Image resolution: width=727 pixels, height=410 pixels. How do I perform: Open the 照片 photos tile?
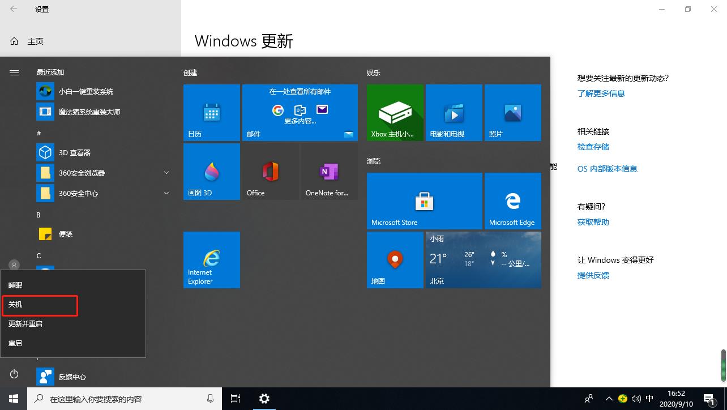[x=512, y=112]
